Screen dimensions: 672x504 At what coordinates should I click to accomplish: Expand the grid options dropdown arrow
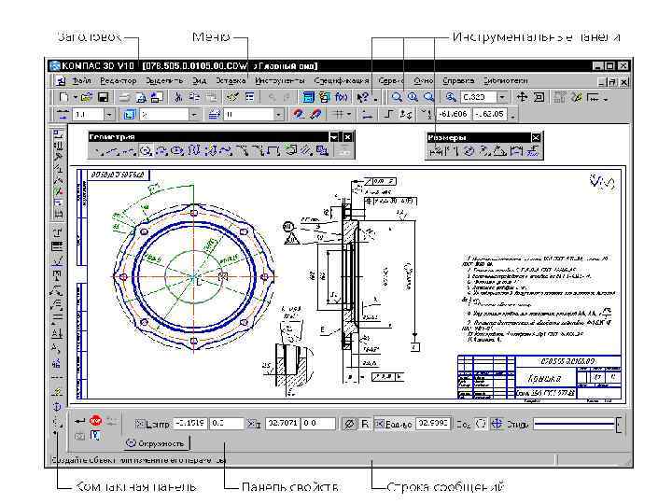(x=349, y=115)
